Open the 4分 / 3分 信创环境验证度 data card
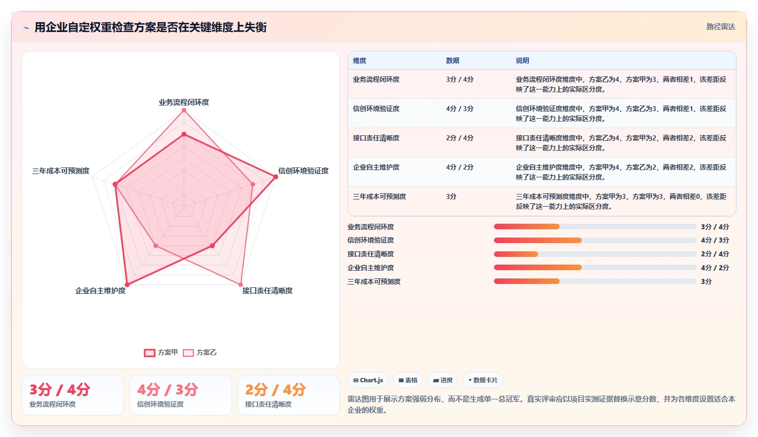758x437 pixels. 181,395
